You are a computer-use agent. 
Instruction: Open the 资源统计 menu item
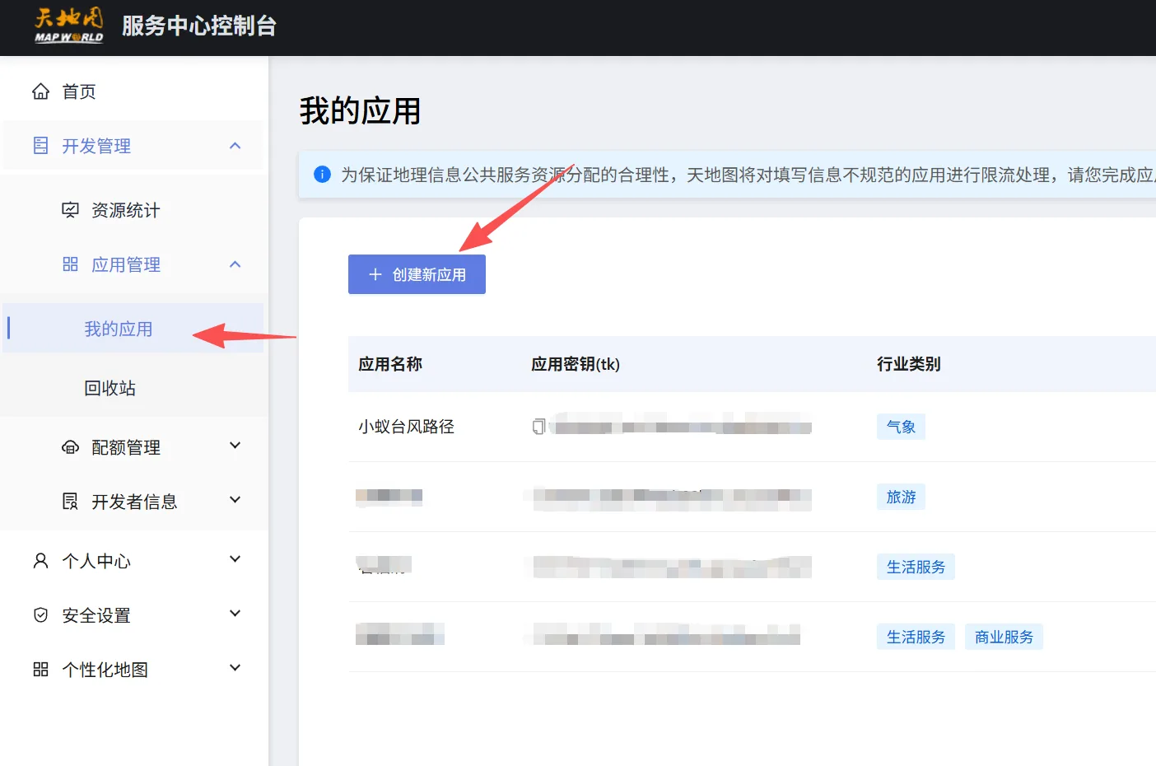pos(133,210)
